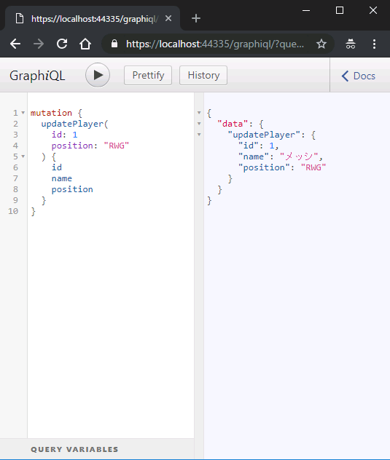
Task: Open the browser home page icon
Action: (x=85, y=44)
